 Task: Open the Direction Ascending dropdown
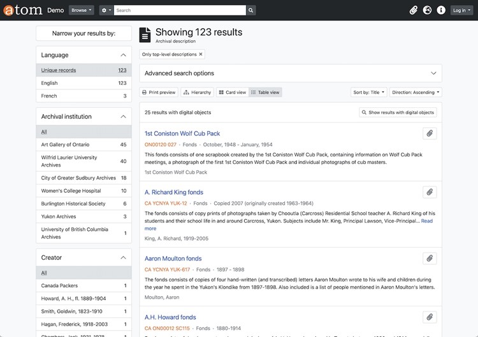(415, 93)
